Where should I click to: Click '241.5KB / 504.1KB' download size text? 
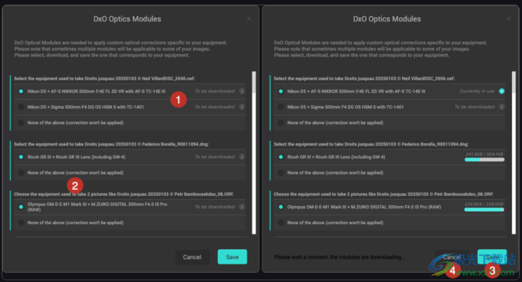pyautogui.click(x=485, y=154)
